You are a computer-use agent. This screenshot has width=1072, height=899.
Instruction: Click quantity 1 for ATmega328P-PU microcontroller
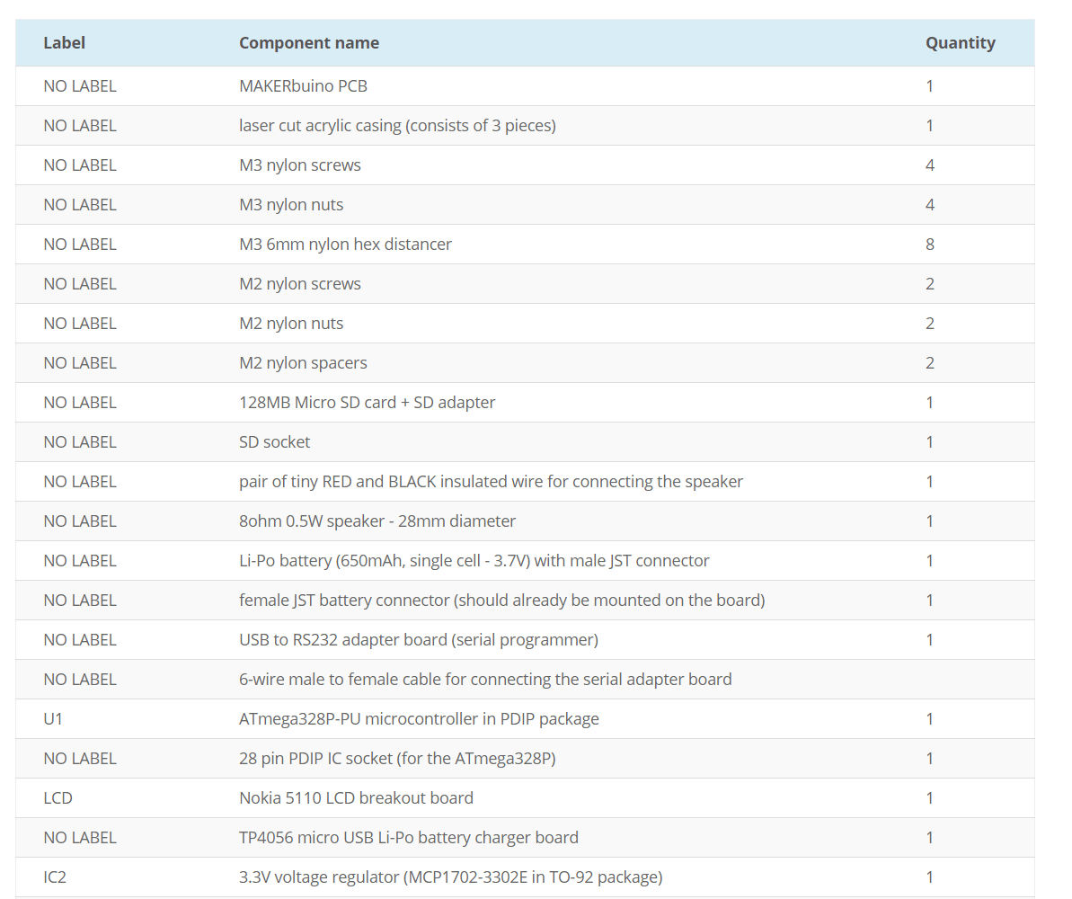pos(929,719)
